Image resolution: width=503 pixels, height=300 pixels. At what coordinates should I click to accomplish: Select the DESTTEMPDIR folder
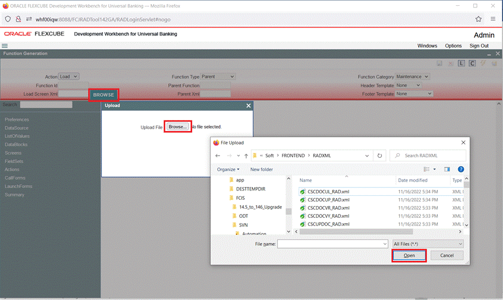(250, 189)
